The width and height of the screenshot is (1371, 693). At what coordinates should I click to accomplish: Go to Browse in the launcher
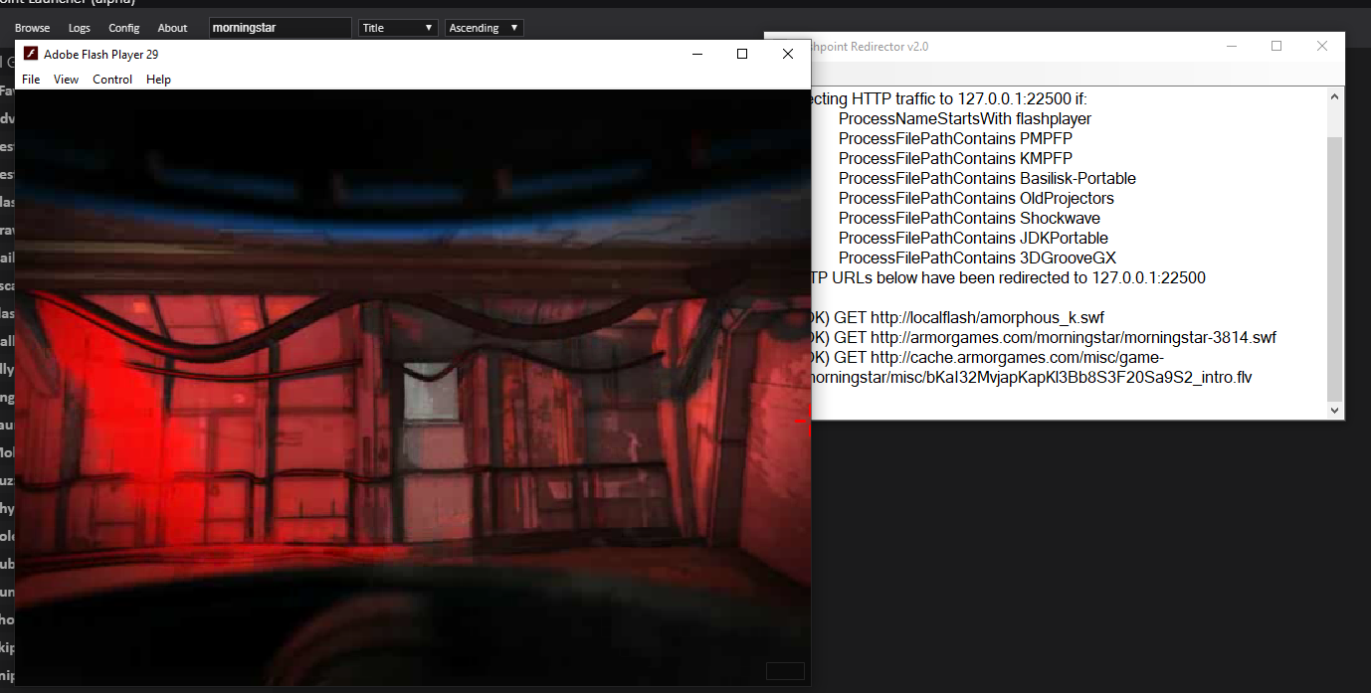click(32, 28)
